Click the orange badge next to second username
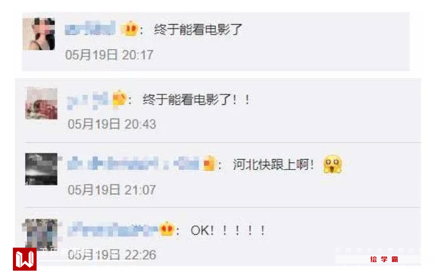Viewport: 448px width, 280px height. pyautogui.click(x=119, y=99)
